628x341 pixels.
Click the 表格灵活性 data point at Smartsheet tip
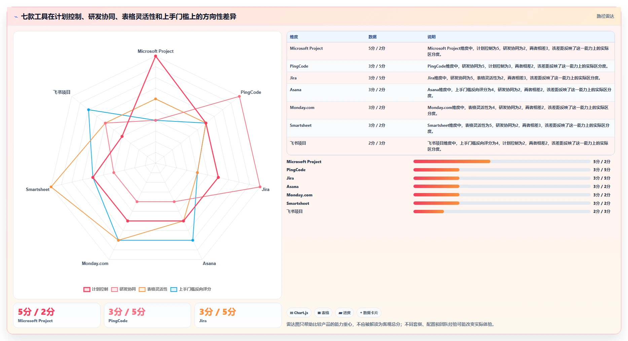tap(51, 187)
